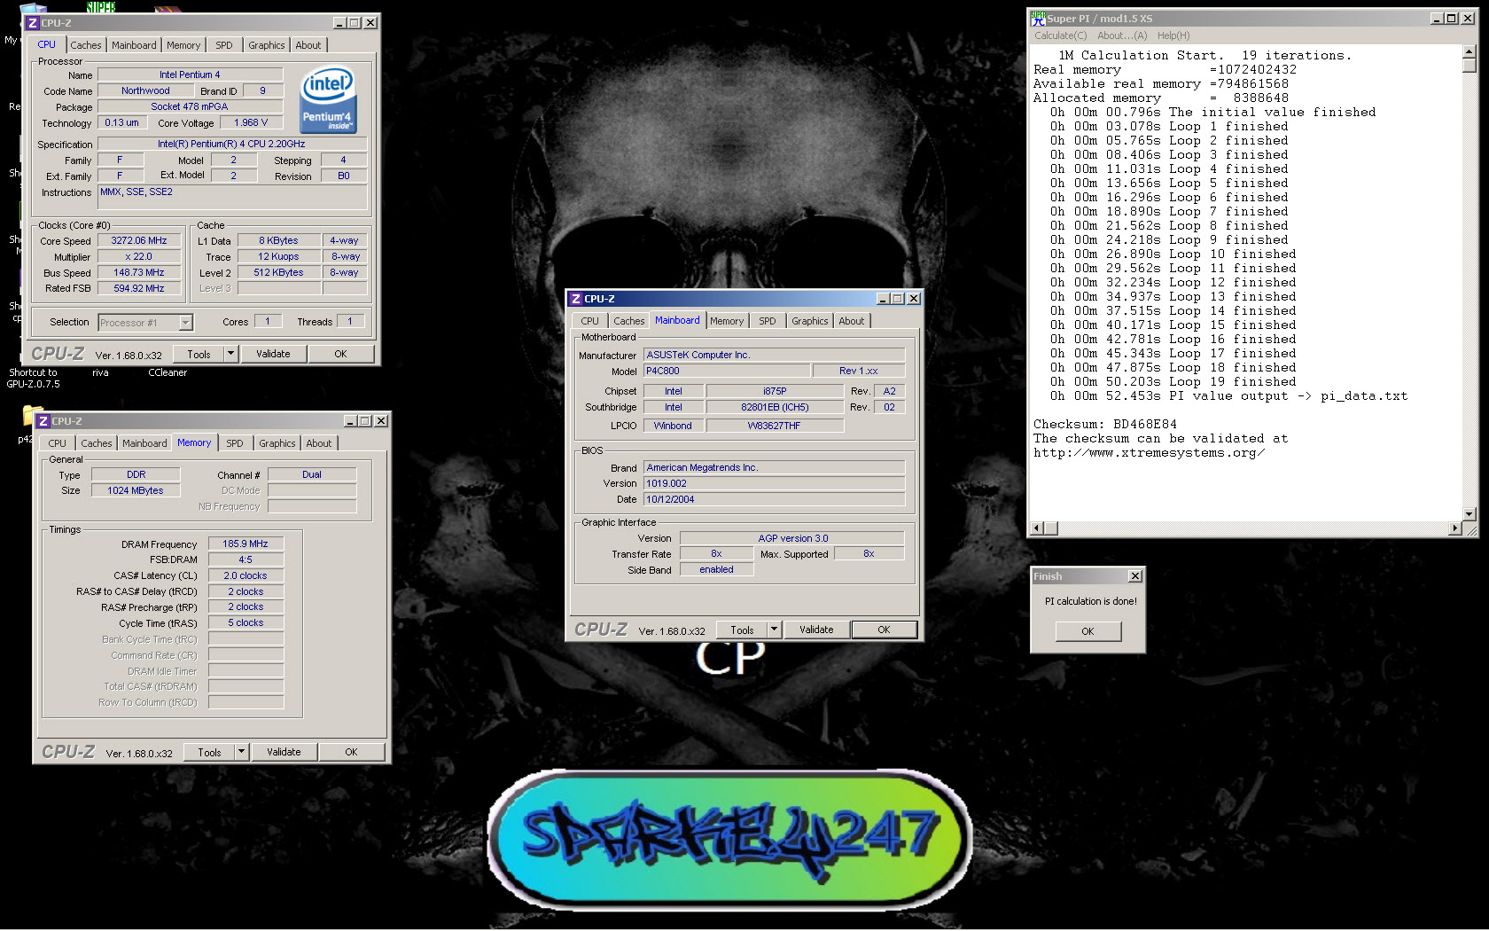Image resolution: width=1489 pixels, height=931 pixels.
Task: Click the BIOS Date value 10/12/2004
Action: [x=774, y=499]
